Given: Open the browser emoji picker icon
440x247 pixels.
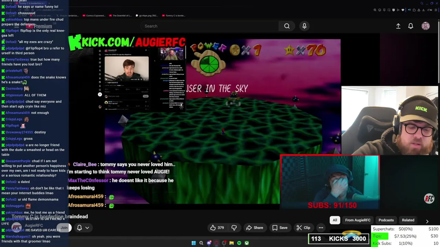Looking at the screenshot, I should point(379,10).
